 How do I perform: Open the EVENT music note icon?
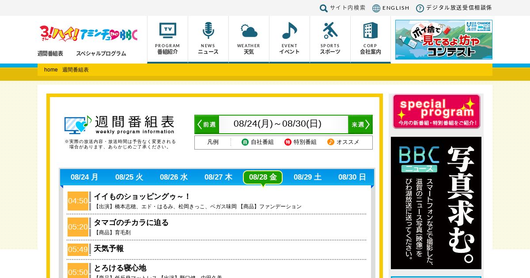pyautogui.click(x=290, y=30)
